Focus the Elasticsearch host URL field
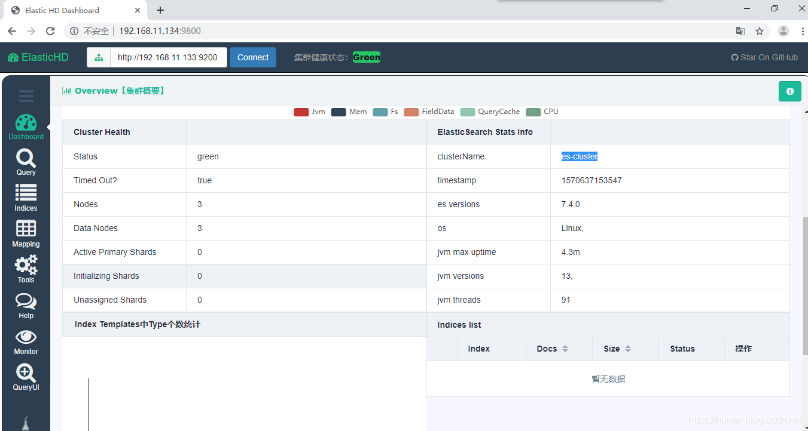 coord(168,57)
